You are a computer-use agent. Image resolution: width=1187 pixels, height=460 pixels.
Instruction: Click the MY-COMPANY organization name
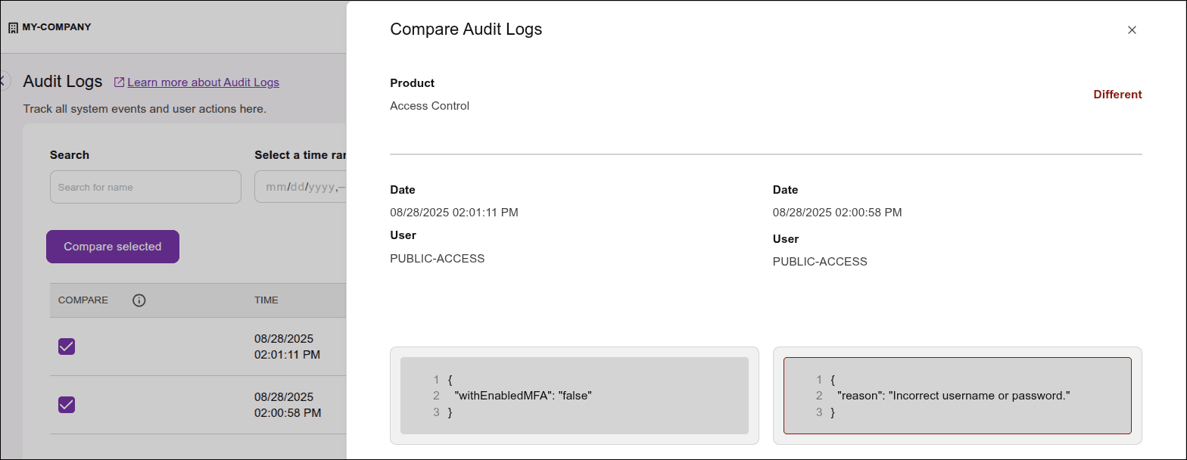(57, 27)
